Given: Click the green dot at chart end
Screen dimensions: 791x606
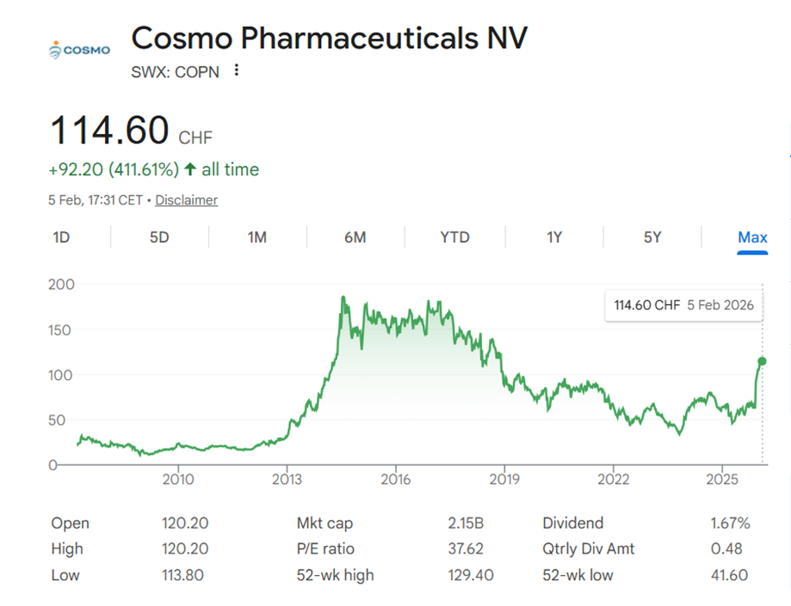Looking at the screenshot, I should point(762,361).
